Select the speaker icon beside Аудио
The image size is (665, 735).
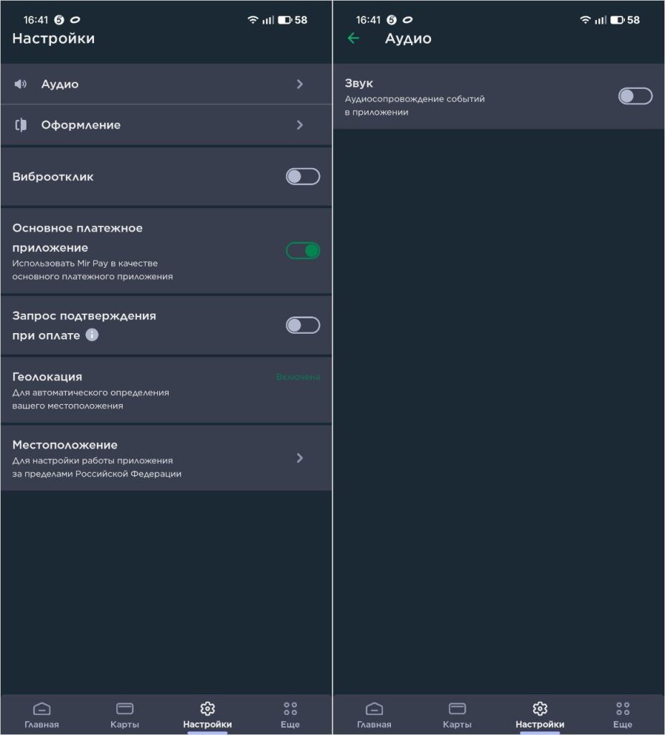click(22, 83)
